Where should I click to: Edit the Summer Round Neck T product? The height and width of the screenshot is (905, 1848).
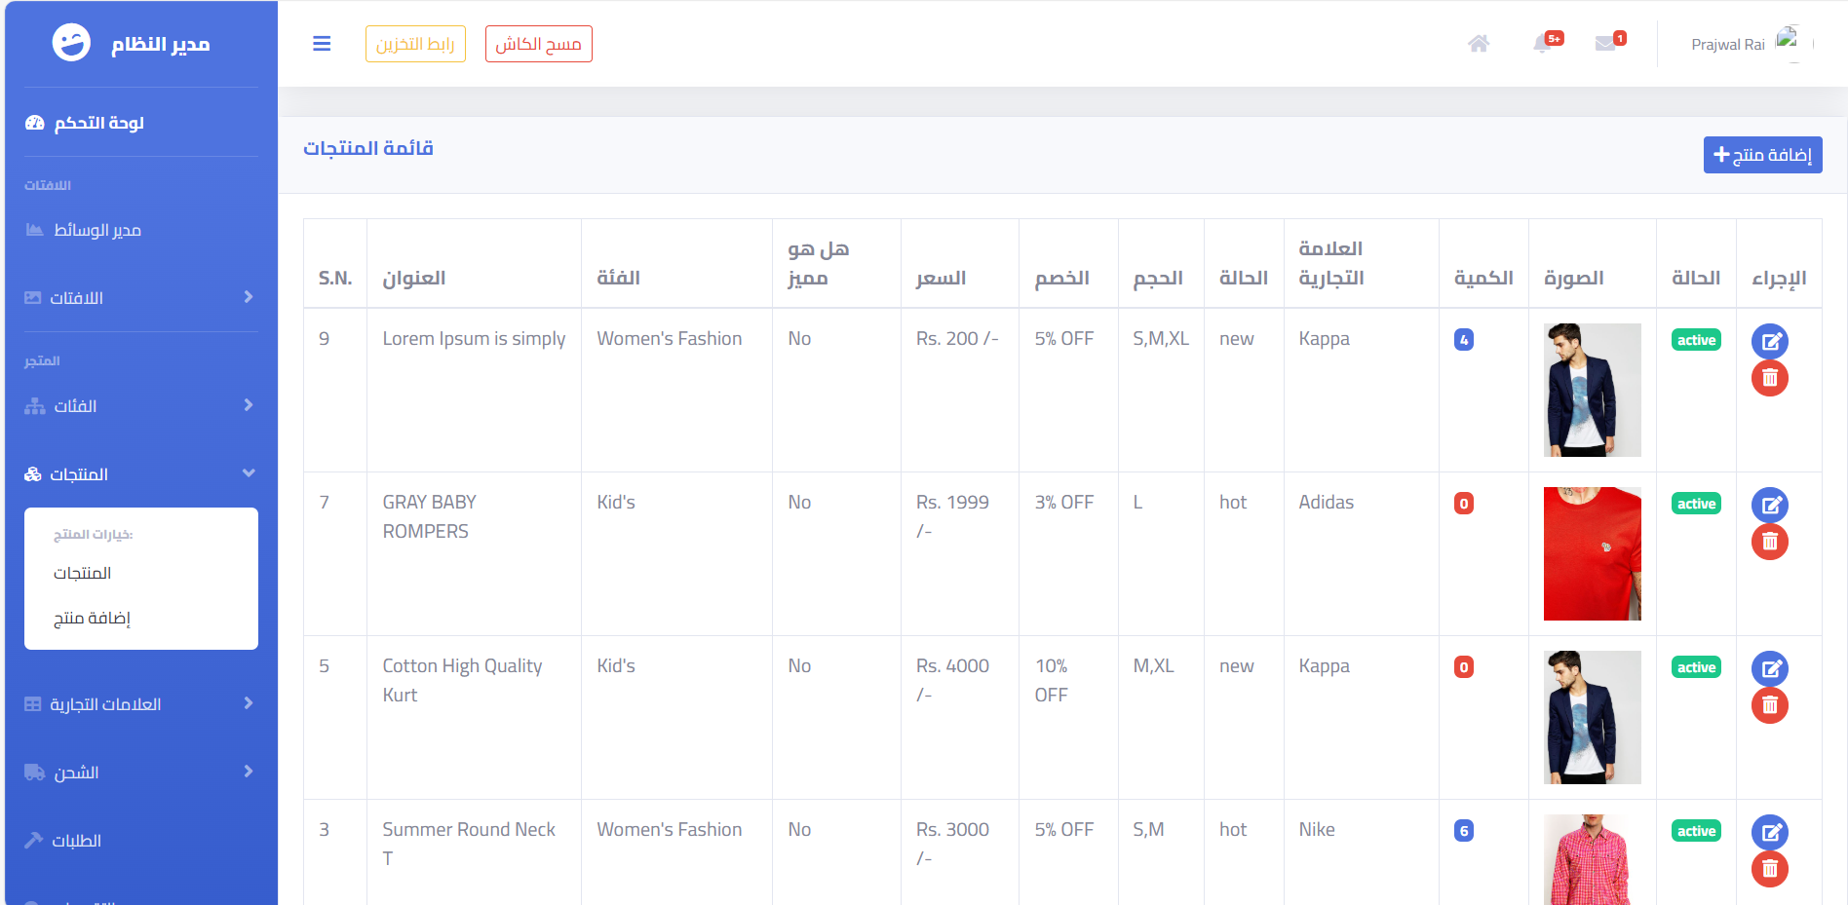(1770, 833)
